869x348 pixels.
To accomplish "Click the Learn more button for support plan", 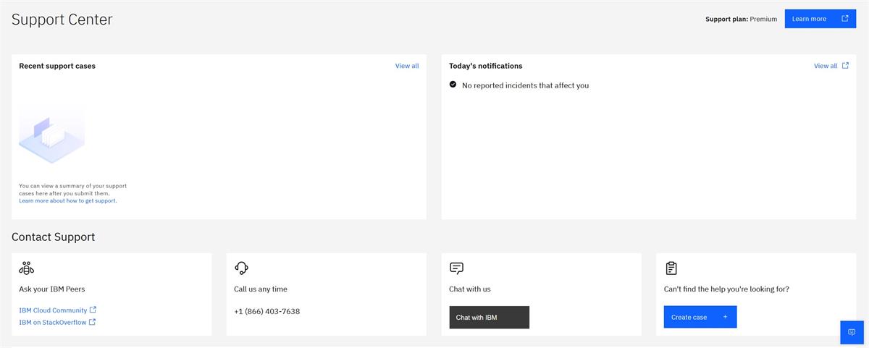I will (x=820, y=19).
